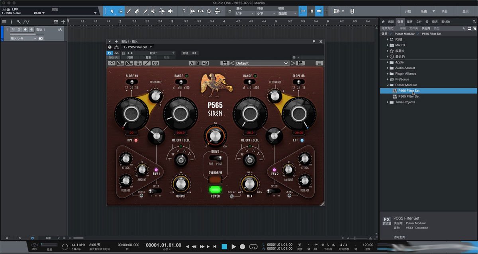The height and width of the screenshot is (254, 478).
Task: Toggle the HPF enable light
Action: (x=136, y=140)
